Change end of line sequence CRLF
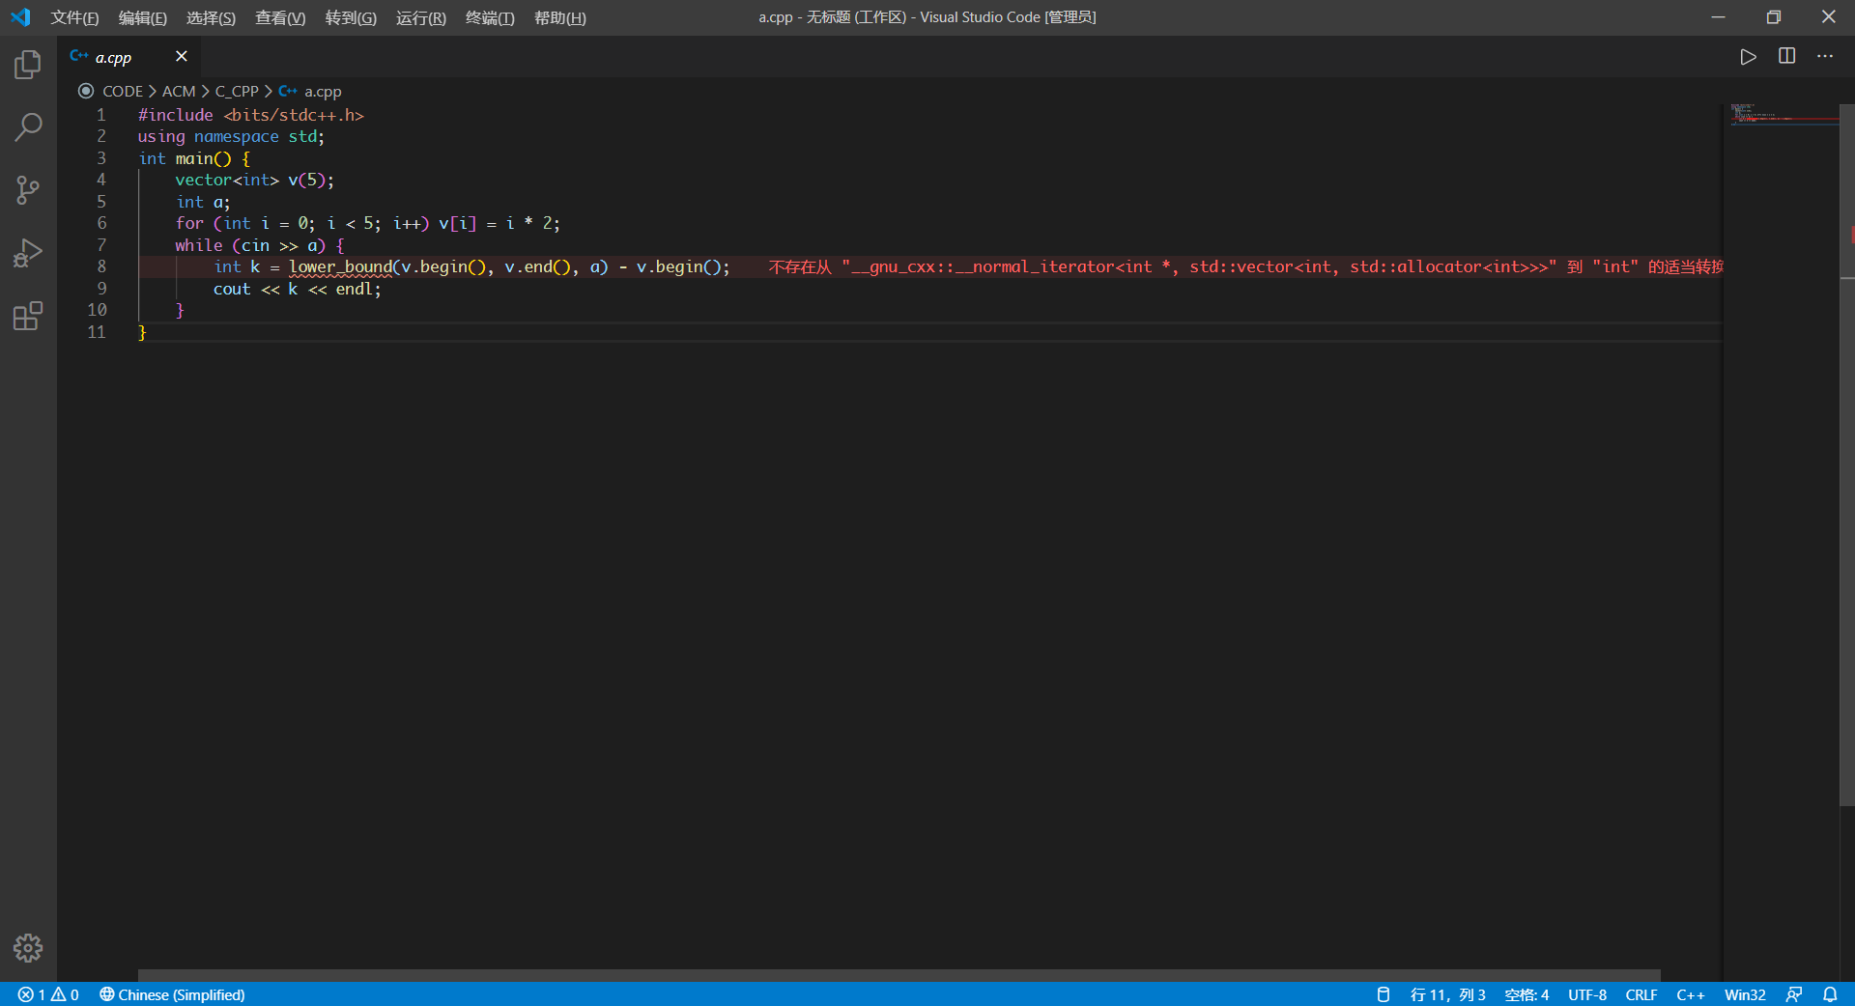 pyautogui.click(x=1641, y=994)
